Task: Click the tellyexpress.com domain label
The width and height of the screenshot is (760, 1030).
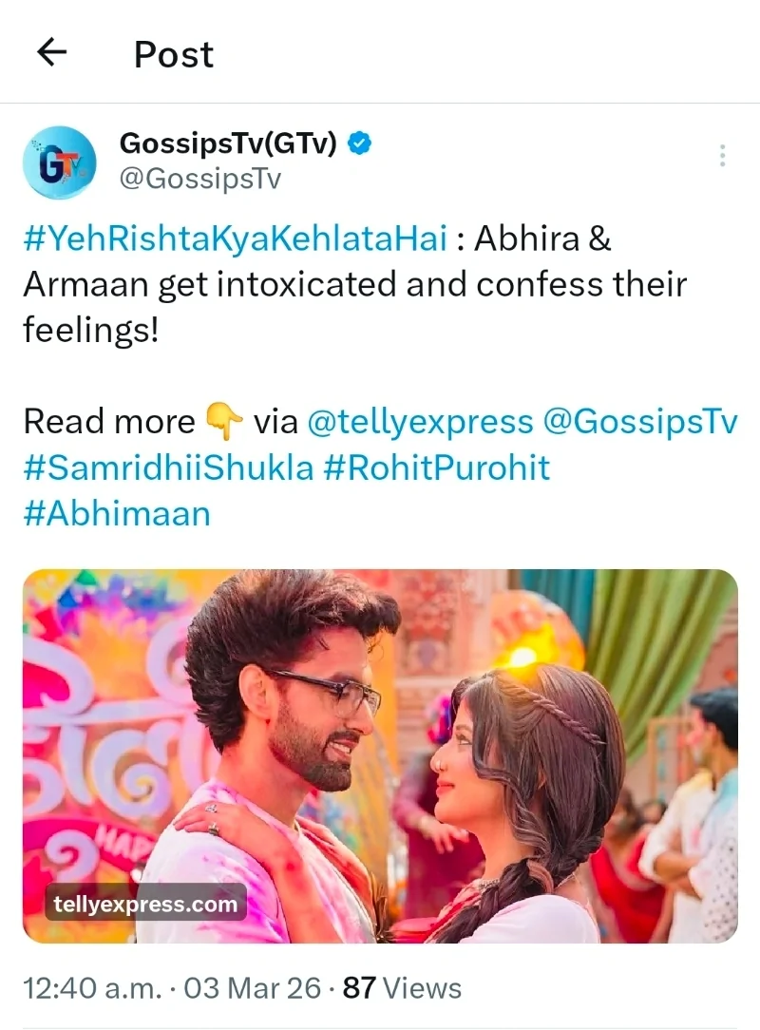Action: tap(145, 904)
